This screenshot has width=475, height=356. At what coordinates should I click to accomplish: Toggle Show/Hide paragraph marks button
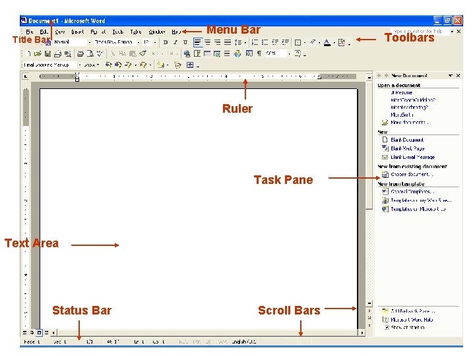tap(259, 53)
